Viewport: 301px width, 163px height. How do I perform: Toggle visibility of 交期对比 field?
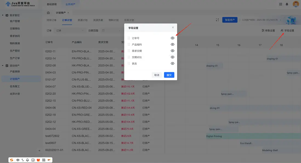point(173,57)
